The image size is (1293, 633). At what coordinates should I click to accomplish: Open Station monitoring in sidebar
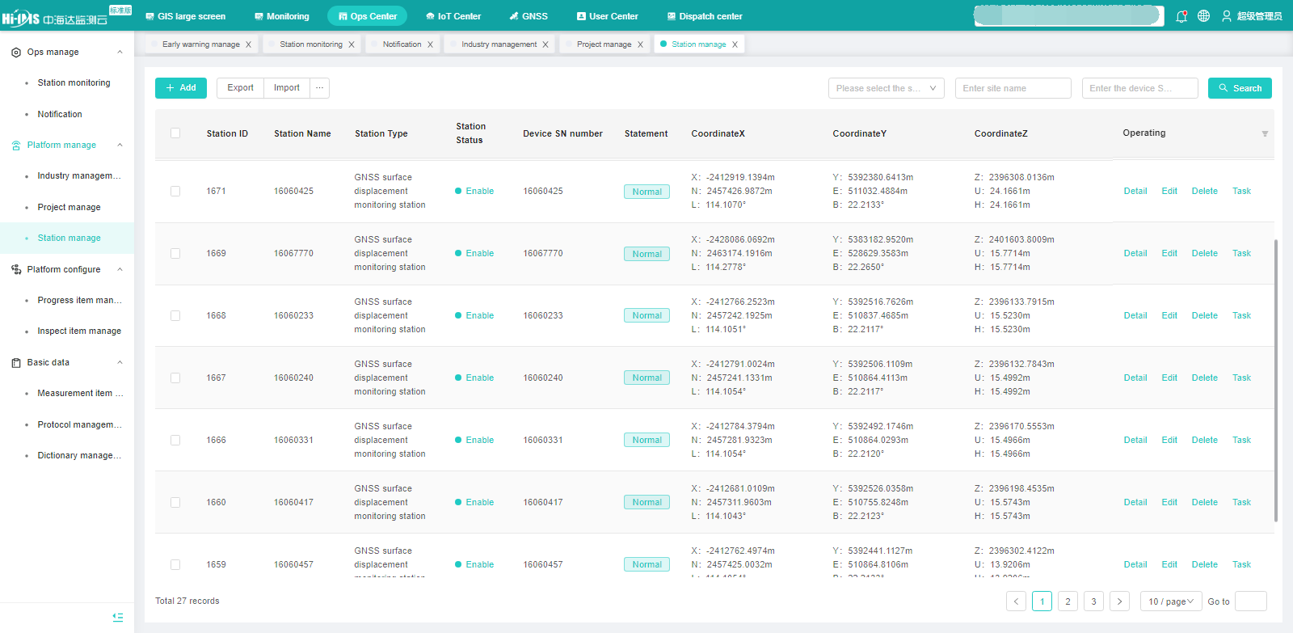tap(74, 83)
